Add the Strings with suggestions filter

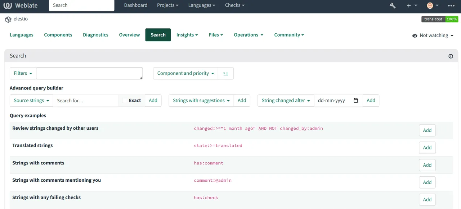click(x=242, y=101)
